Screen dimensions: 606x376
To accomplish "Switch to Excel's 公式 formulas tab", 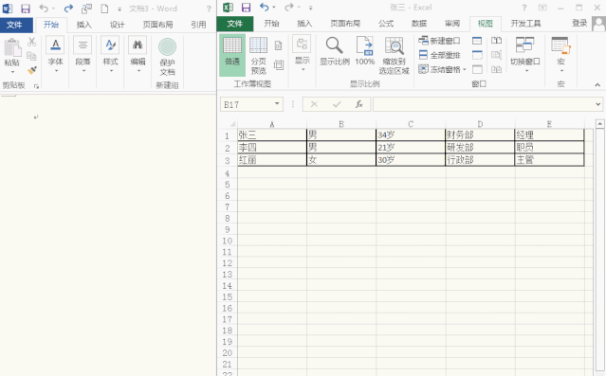I will (x=386, y=24).
